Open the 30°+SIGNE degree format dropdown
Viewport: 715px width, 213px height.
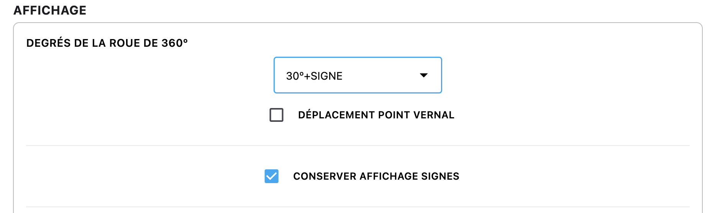(357, 75)
